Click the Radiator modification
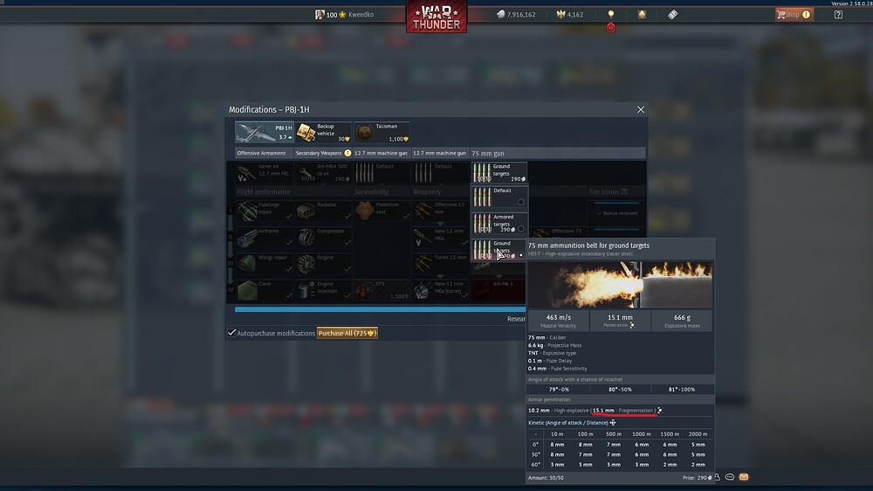The image size is (873, 491). [x=323, y=211]
